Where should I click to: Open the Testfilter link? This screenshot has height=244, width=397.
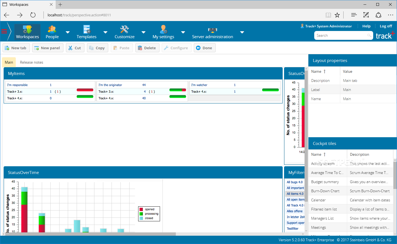[x=293, y=229]
